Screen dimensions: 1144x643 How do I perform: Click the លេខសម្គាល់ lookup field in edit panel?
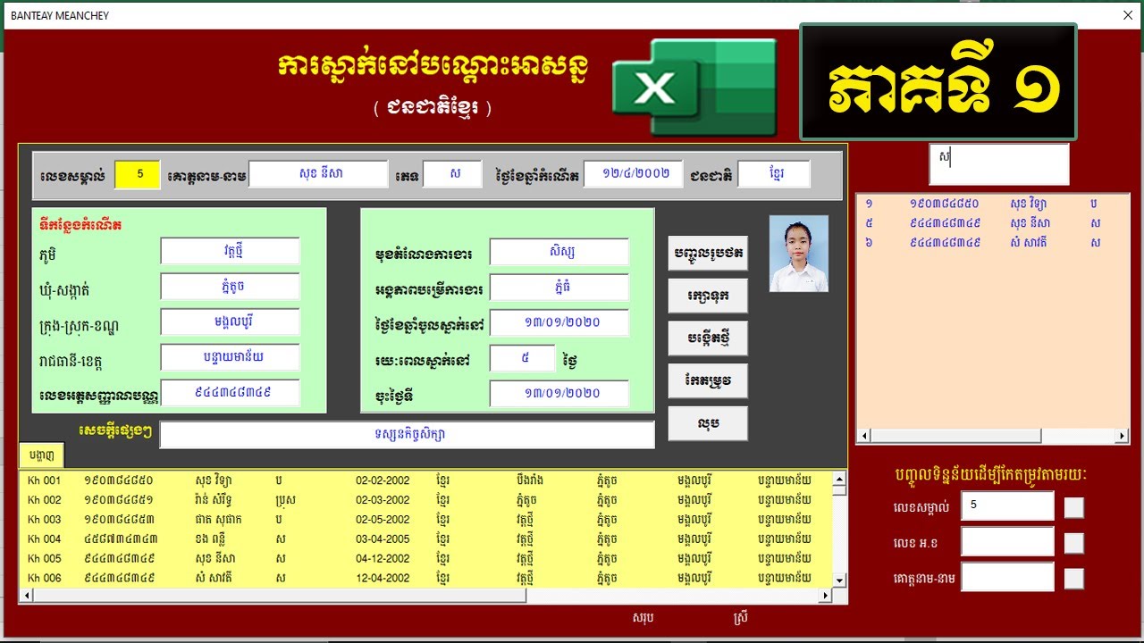pos(1007,505)
